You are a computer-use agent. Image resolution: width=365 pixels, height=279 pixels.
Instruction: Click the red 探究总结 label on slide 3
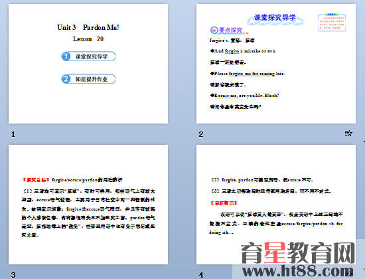(x=36, y=180)
